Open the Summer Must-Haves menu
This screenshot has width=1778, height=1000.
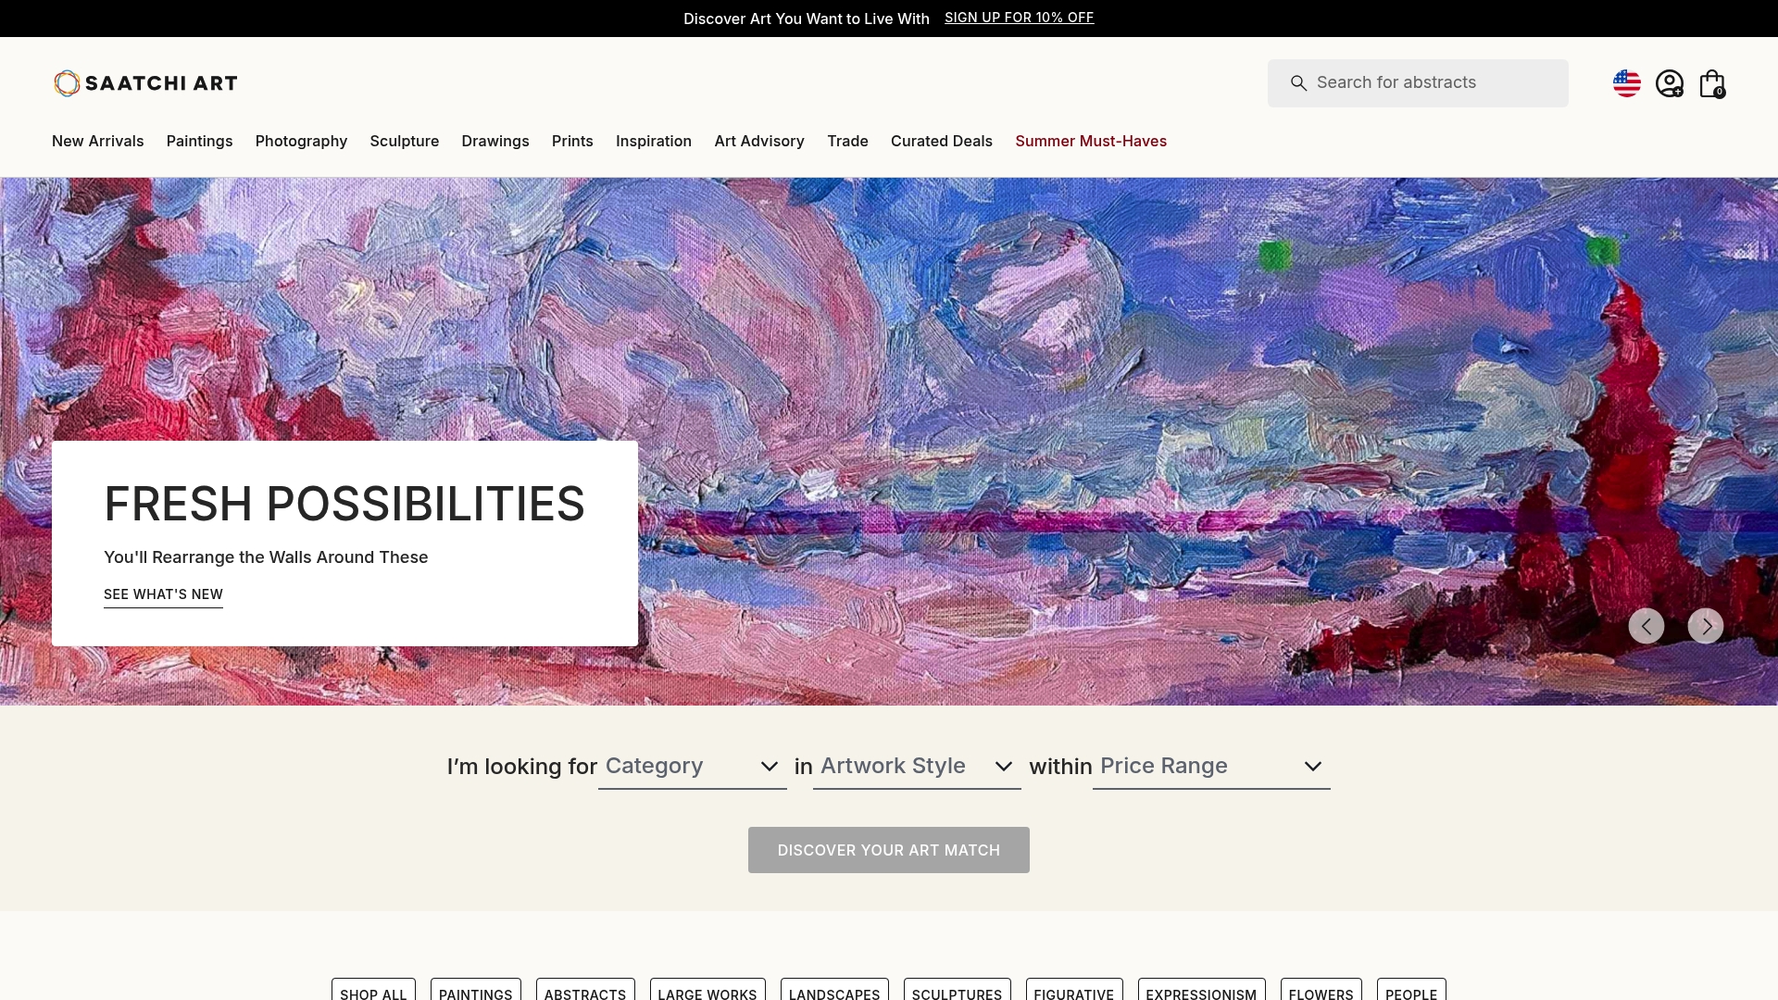[x=1091, y=141]
